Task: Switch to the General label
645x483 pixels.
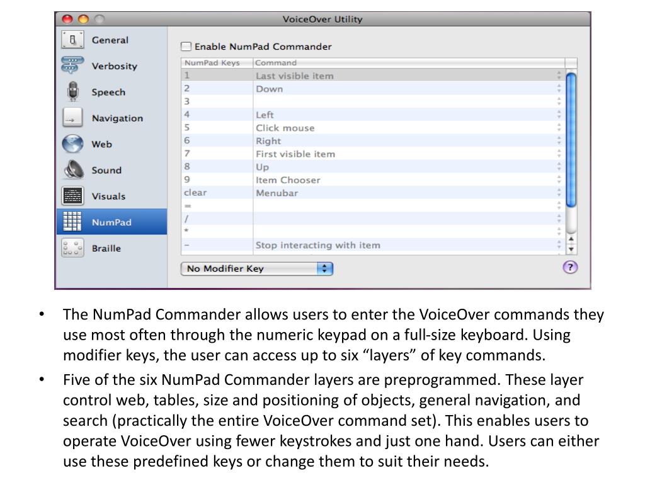Action: tap(110, 40)
